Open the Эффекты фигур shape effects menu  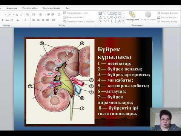[x=168, y=22]
